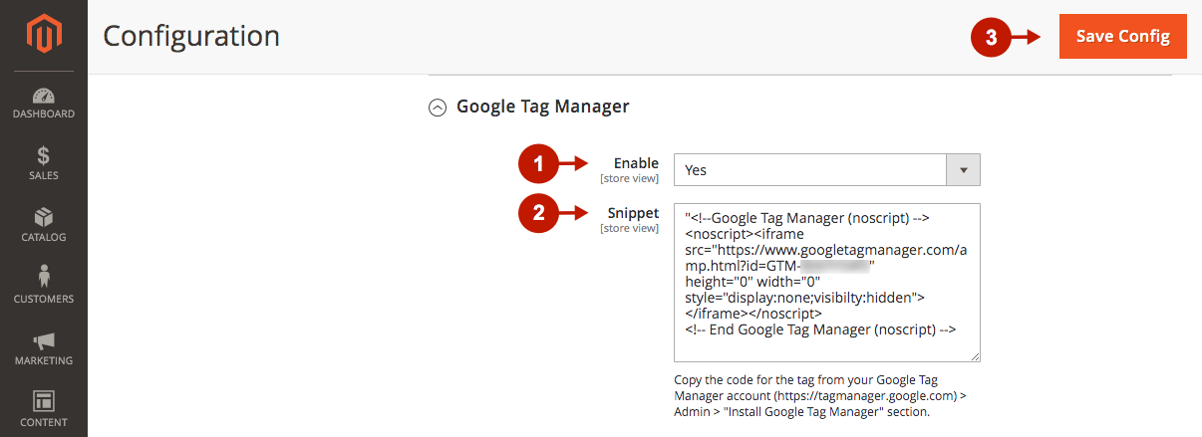Open the Customers person icon

click(43, 277)
